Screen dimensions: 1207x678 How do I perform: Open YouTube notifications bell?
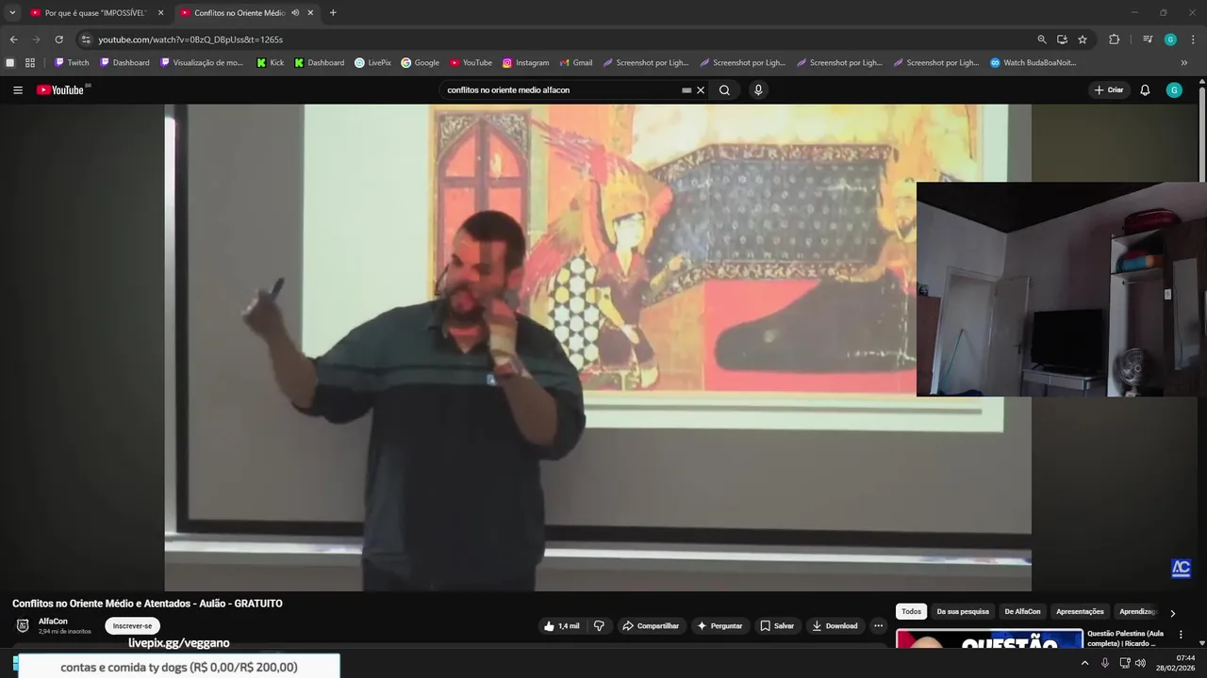1145,90
